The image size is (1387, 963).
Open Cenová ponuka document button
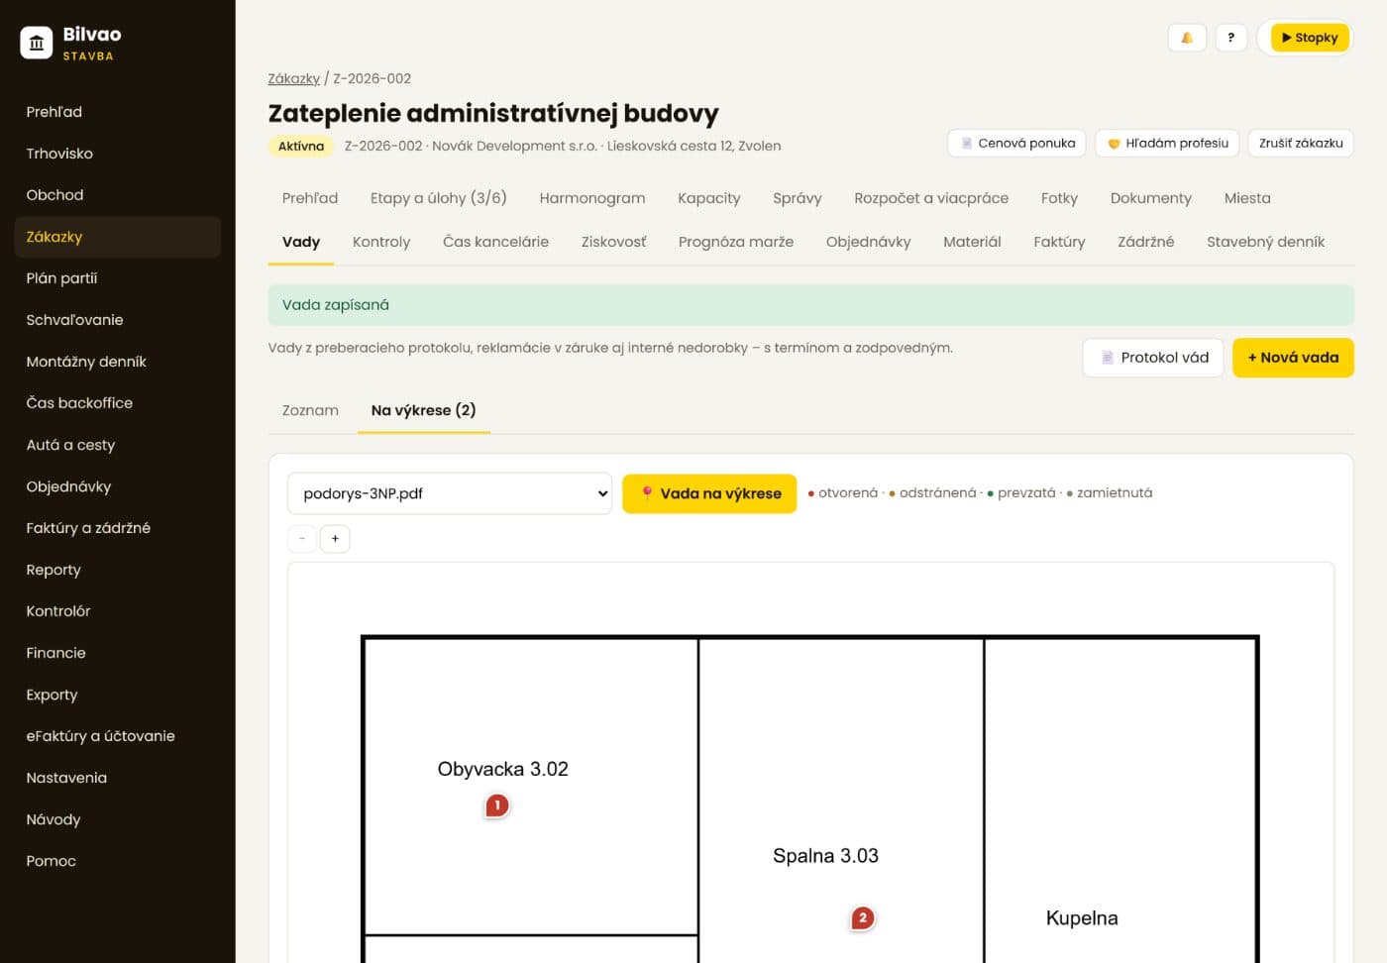1016,143
